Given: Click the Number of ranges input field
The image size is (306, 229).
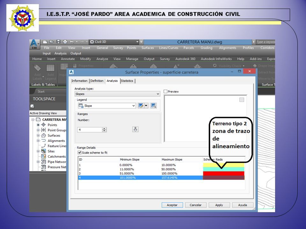Looking at the screenshot, I should pos(90,130).
